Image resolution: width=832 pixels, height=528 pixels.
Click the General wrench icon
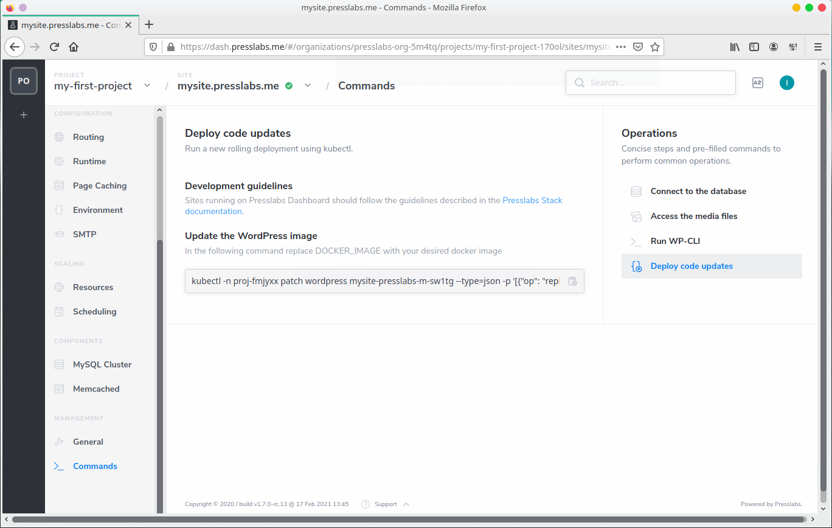[59, 442]
